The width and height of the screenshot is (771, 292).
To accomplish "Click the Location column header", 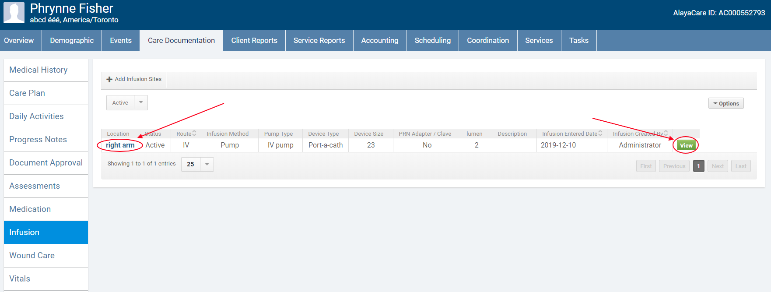I will [118, 134].
